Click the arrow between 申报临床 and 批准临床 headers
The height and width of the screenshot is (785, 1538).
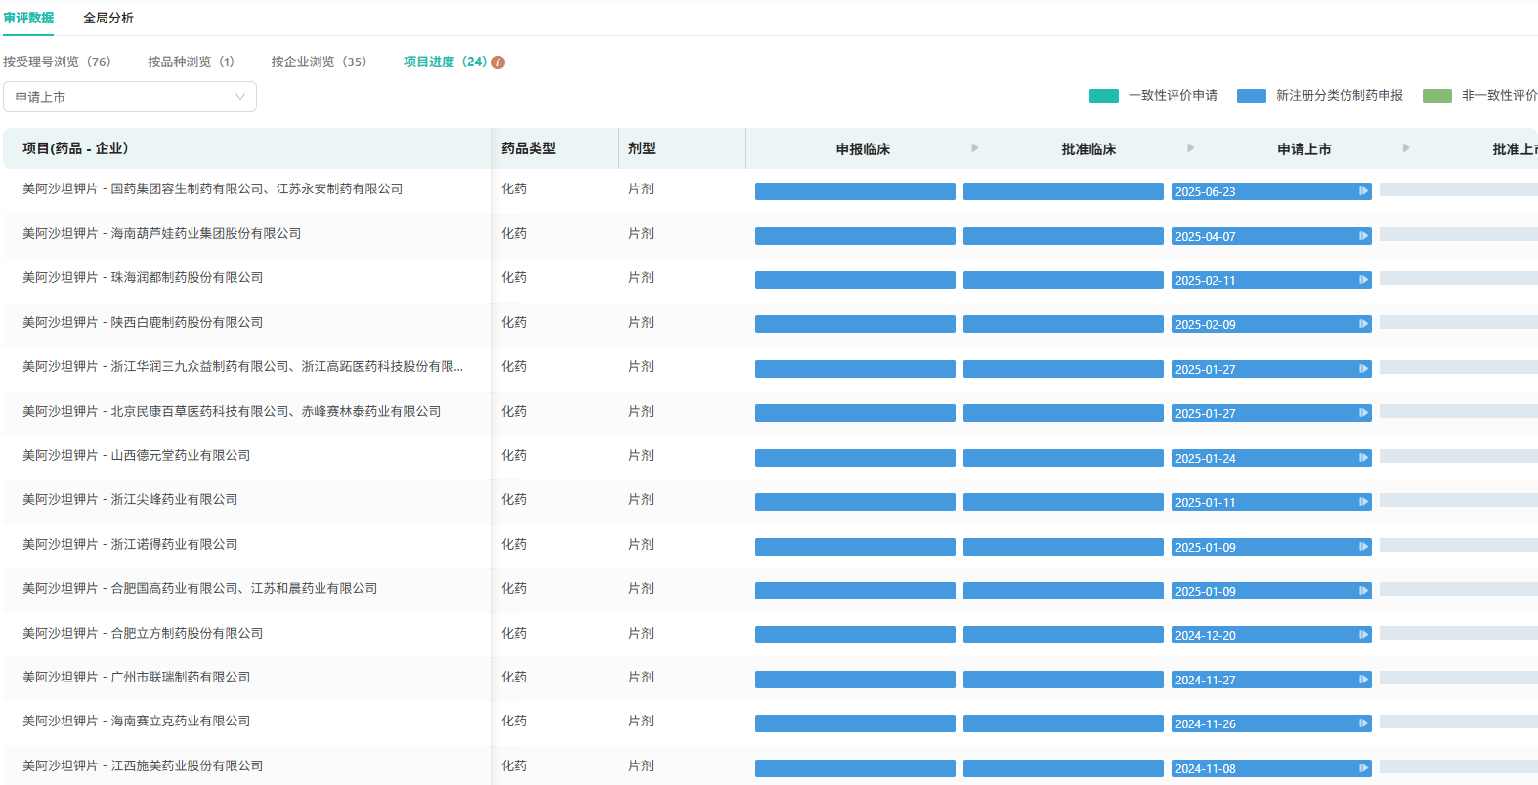[974, 148]
